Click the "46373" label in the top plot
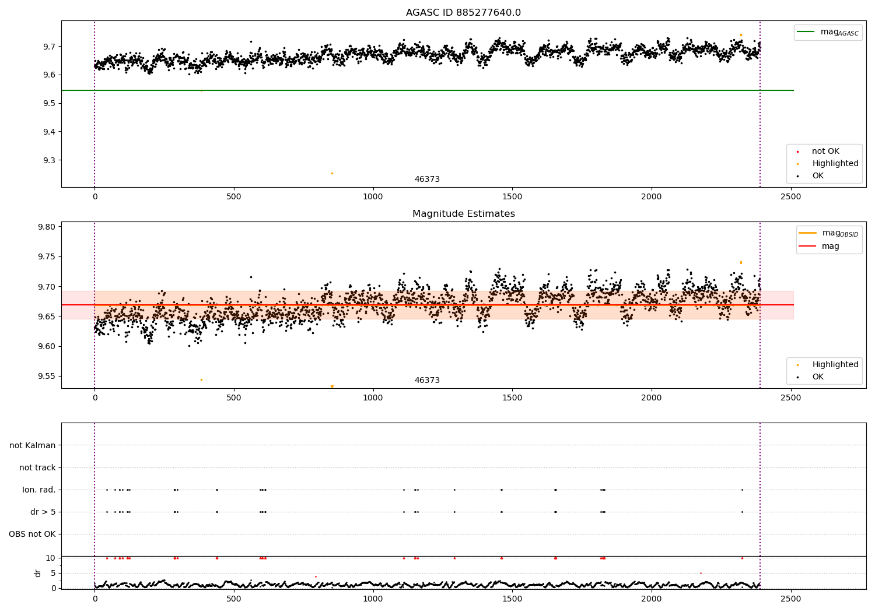 [427, 179]
